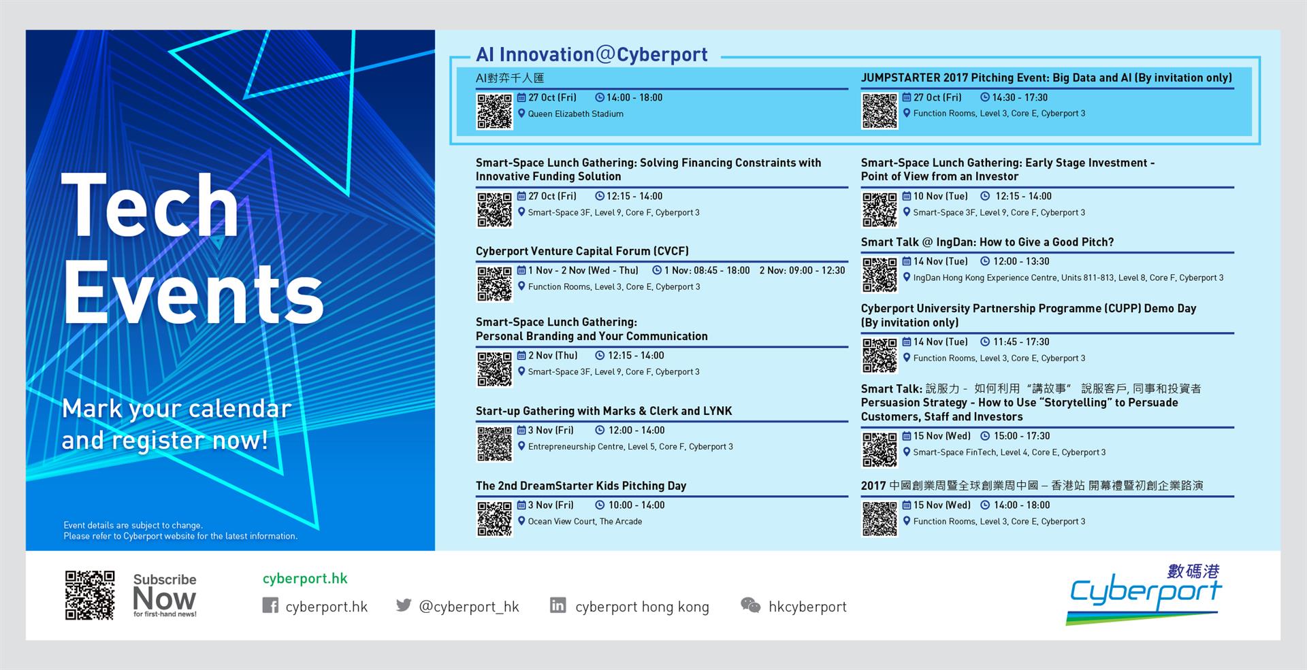Click QR code for DreamStarter Kids Pitching Day

(494, 518)
